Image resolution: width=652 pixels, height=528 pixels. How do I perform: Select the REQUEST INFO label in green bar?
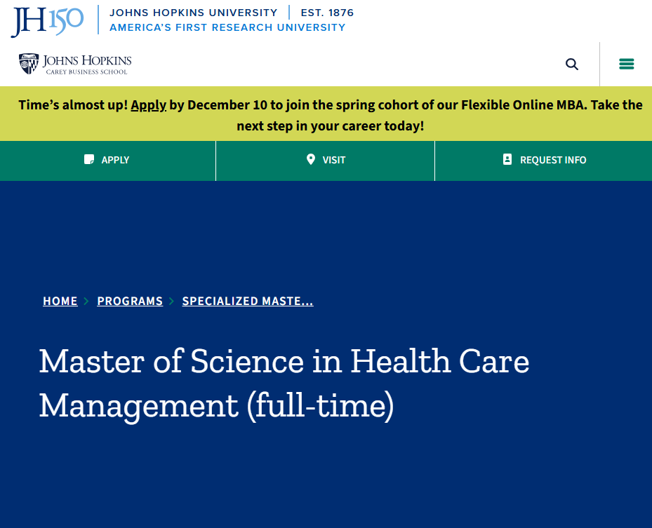coord(553,160)
